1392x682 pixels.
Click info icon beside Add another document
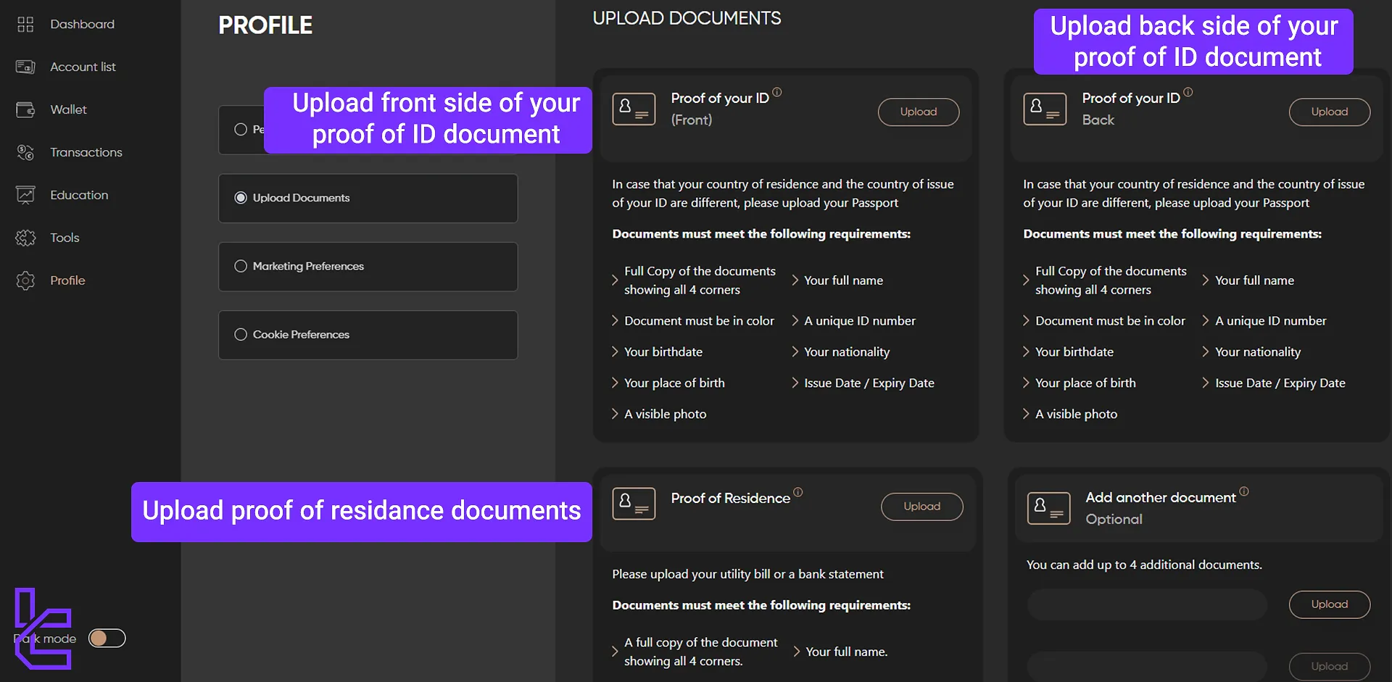(x=1244, y=491)
